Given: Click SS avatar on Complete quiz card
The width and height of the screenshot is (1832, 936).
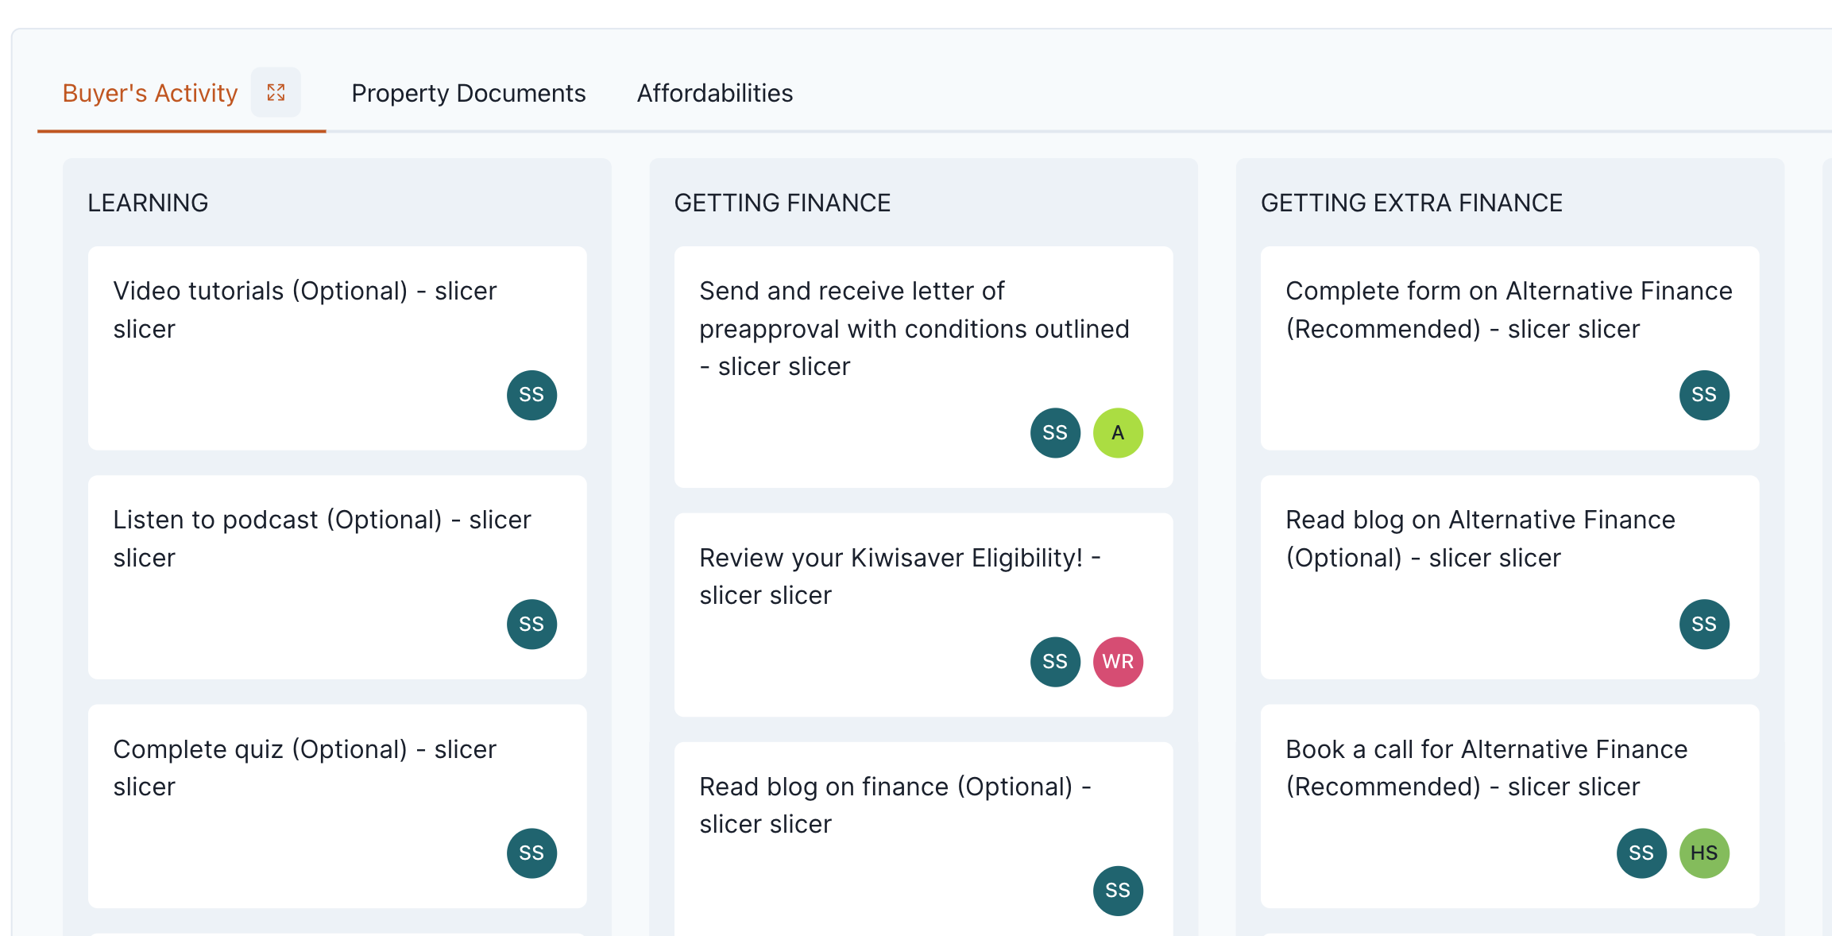Looking at the screenshot, I should 531,853.
